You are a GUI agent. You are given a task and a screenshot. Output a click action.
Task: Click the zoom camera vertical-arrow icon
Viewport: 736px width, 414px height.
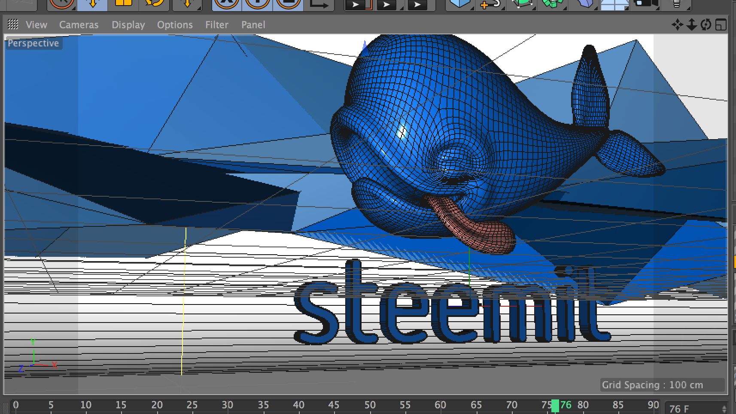coord(691,24)
